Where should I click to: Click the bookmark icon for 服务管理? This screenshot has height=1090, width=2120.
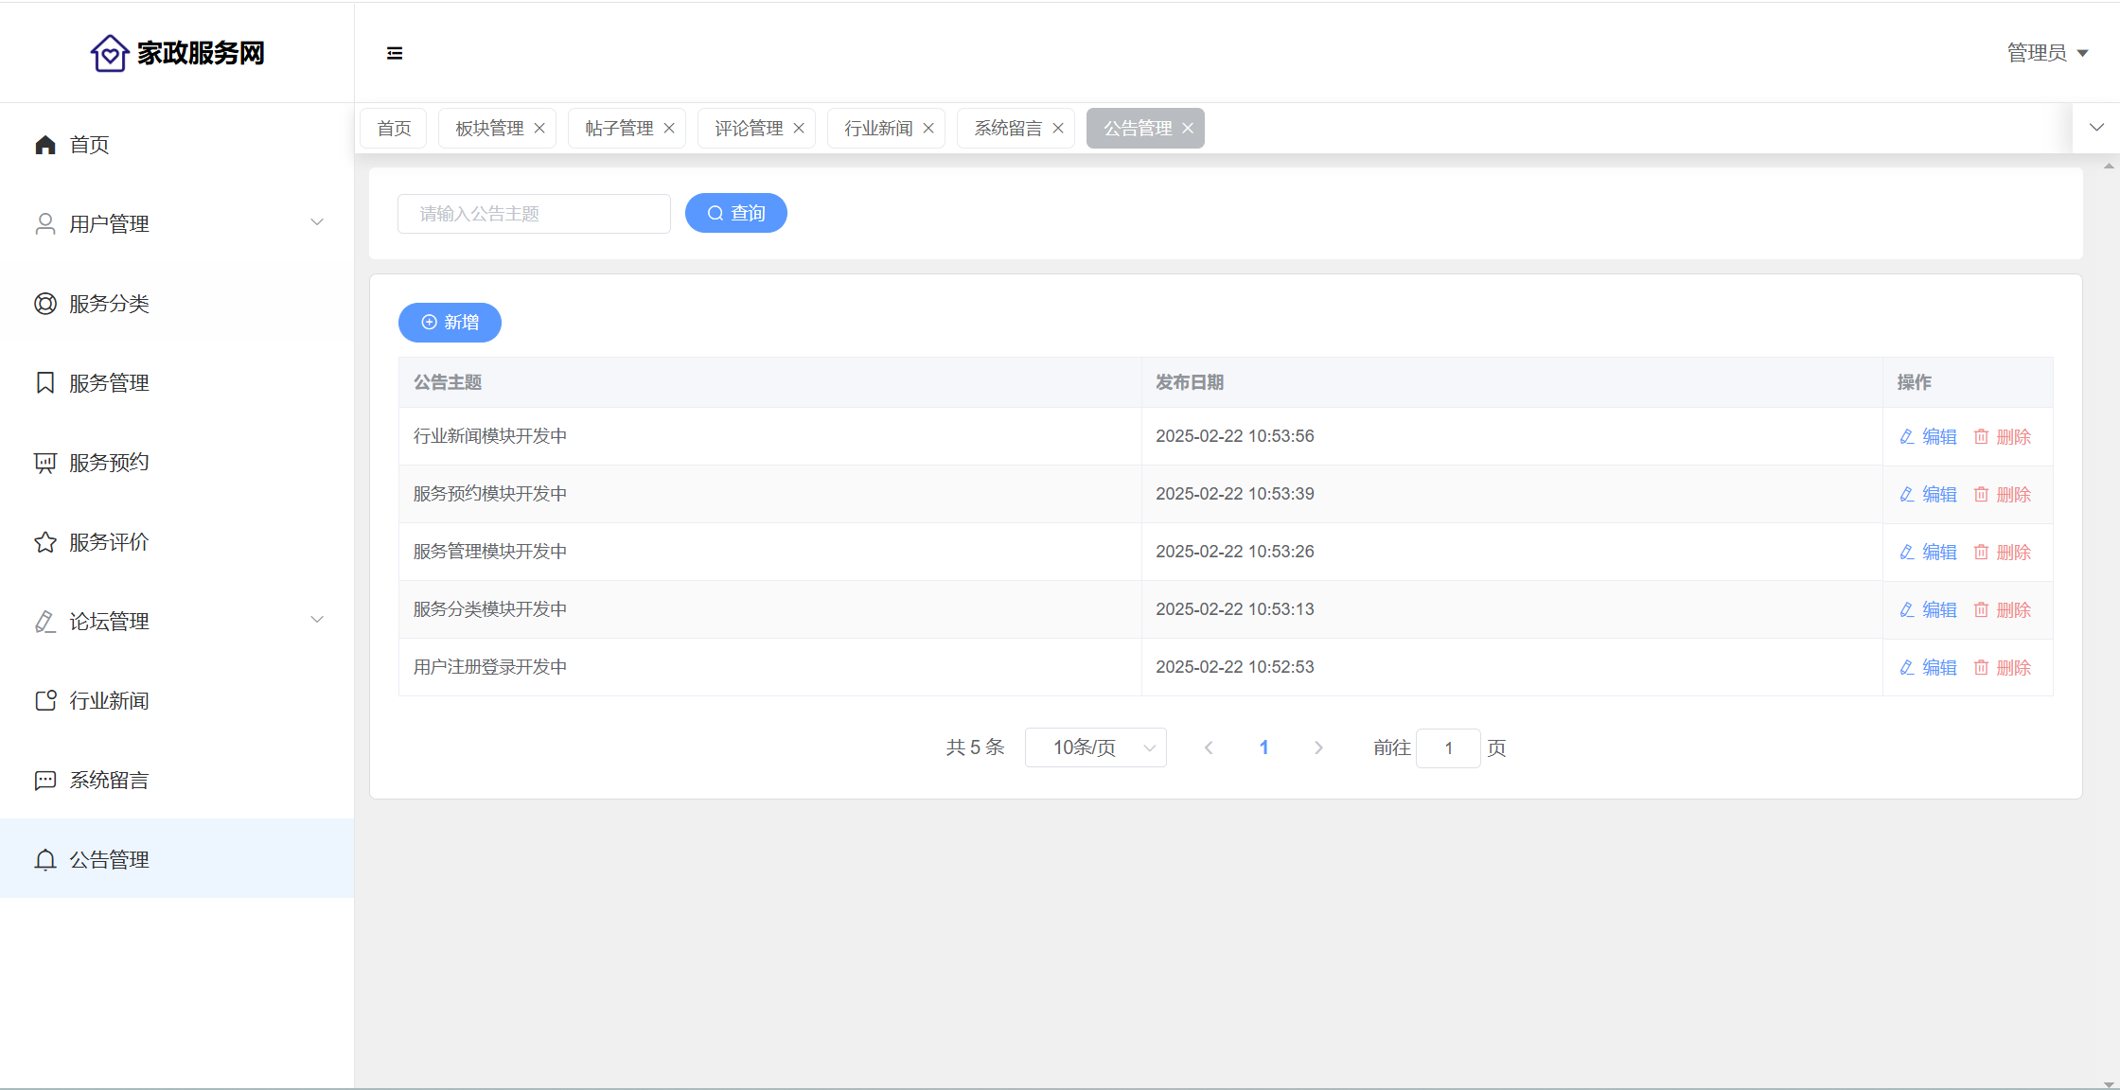pos(45,383)
